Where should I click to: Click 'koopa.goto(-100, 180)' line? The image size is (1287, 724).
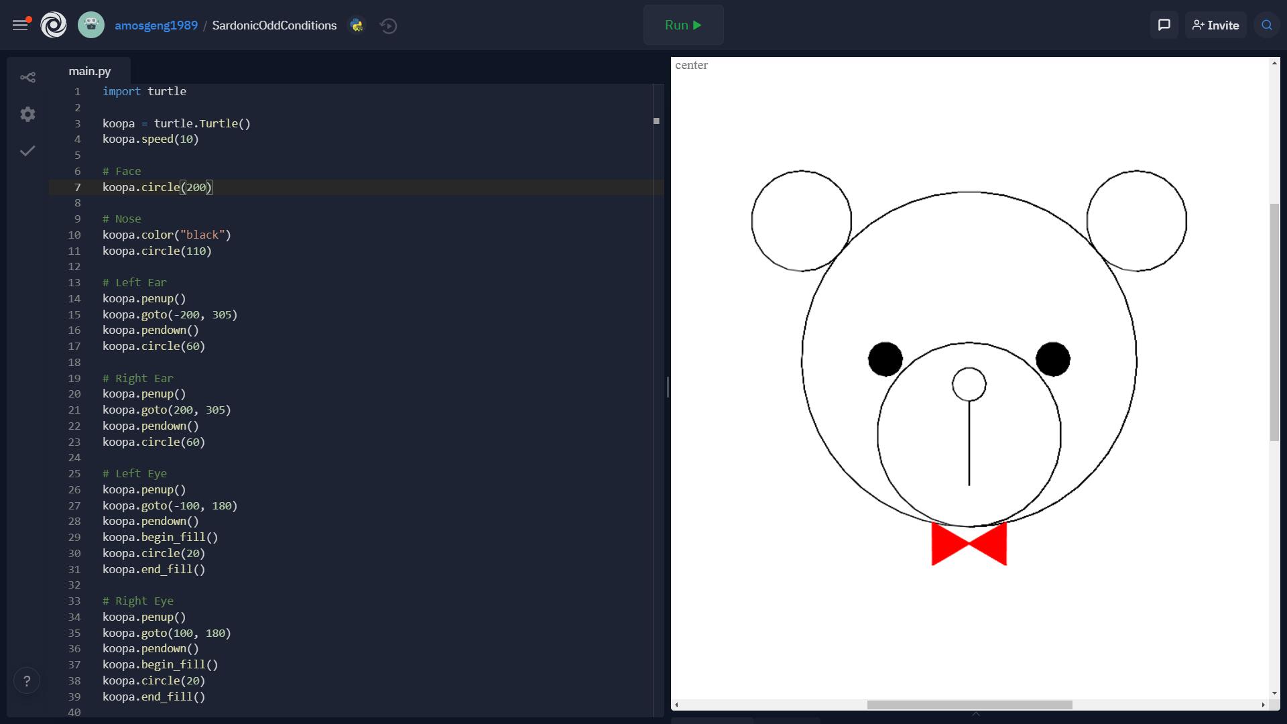point(170,505)
